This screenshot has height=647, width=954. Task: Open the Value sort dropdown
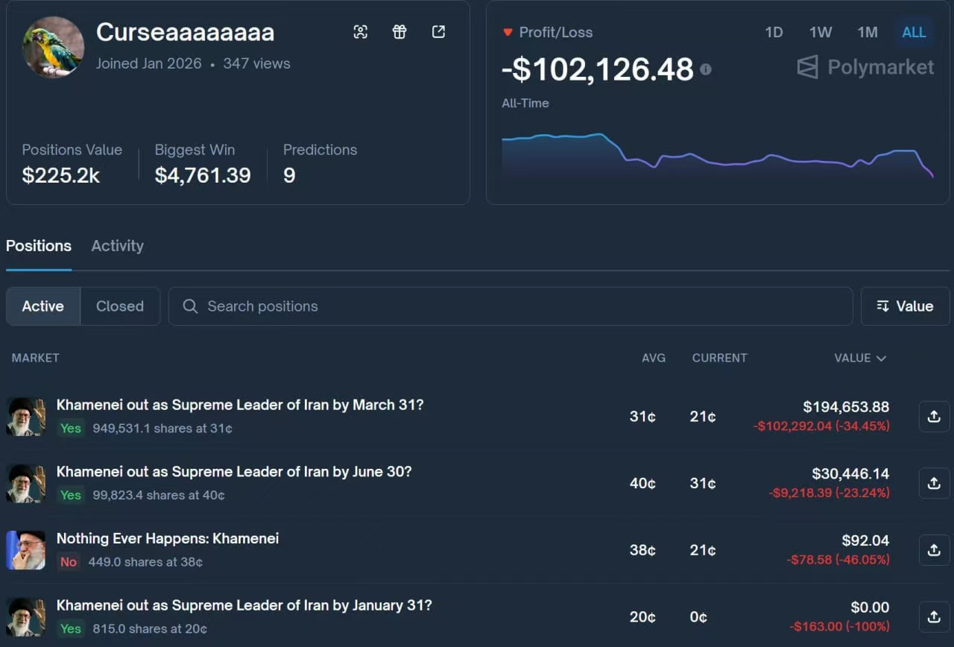pyautogui.click(x=905, y=306)
